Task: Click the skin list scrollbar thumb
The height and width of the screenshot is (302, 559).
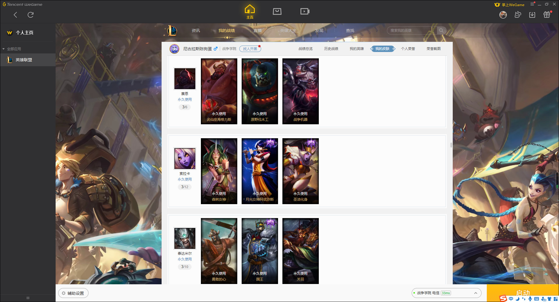Action: tap(451, 145)
